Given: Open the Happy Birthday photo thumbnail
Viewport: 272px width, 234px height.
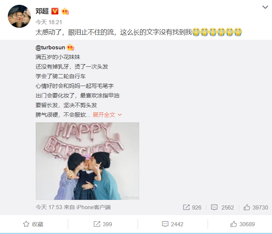Looking at the screenshot, I should coord(87,161).
